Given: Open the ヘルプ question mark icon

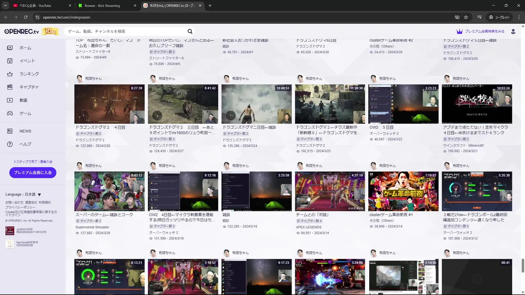Looking at the screenshot, I should click(10, 144).
